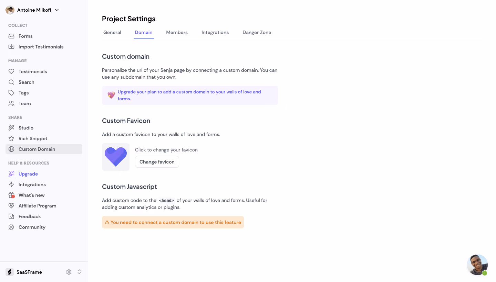This screenshot has width=496, height=282.
Task: Click the Integrations lightning bolt icon
Action: point(11,184)
